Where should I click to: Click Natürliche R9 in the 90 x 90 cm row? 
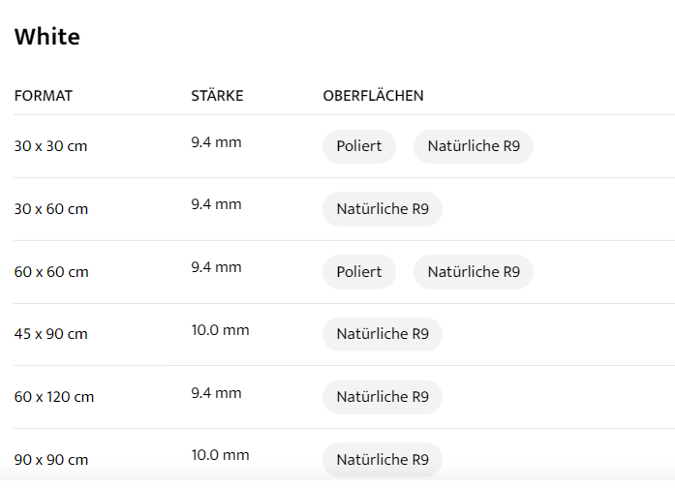pyautogui.click(x=382, y=459)
